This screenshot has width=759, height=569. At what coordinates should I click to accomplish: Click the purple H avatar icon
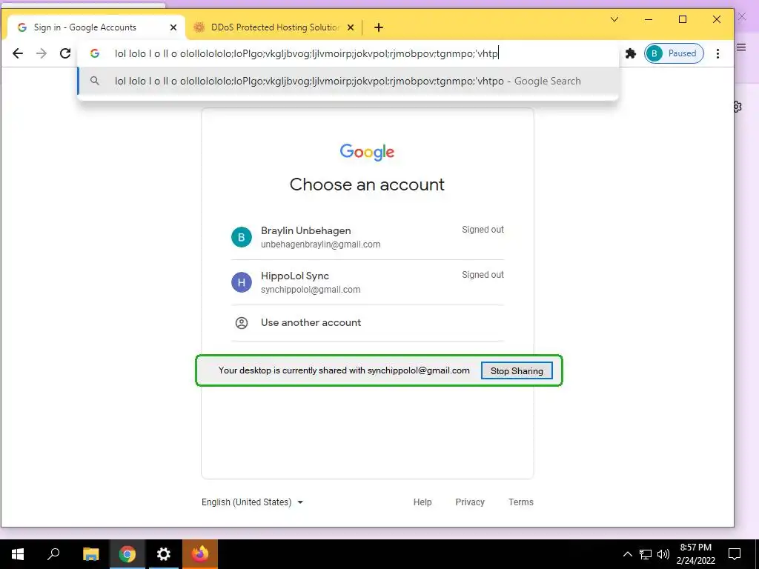[242, 282]
